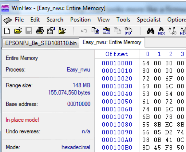Click hex byte 41 in row 000100A0

tap(169, 140)
